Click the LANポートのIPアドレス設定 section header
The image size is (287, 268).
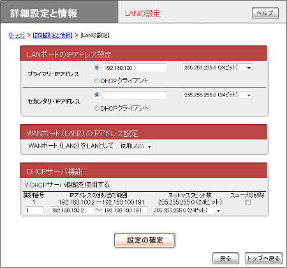[x=143, y=53]
